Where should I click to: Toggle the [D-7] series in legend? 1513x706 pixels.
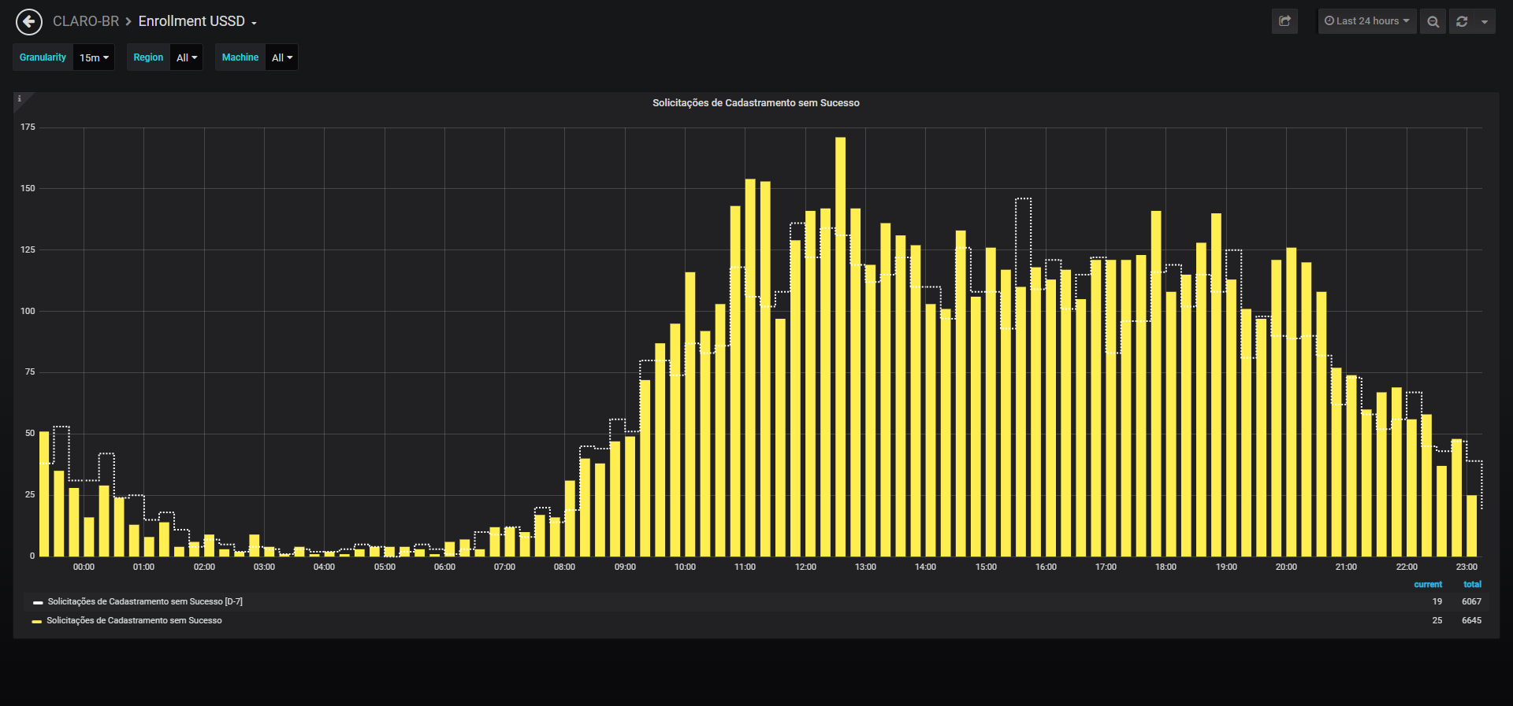[x=145, y=601]
